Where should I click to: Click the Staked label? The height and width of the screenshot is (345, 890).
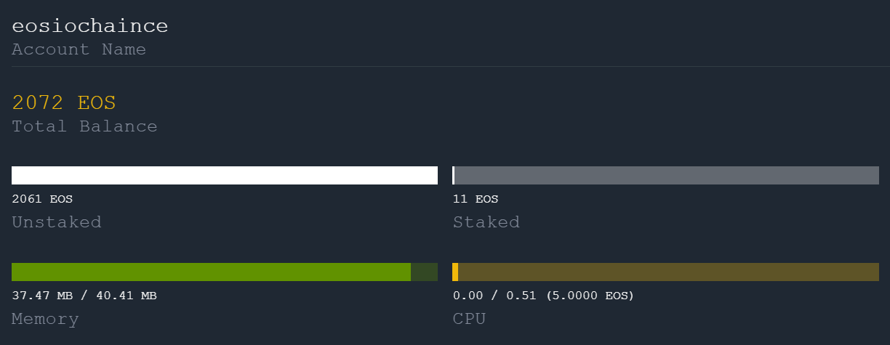(x=486, y=222)
